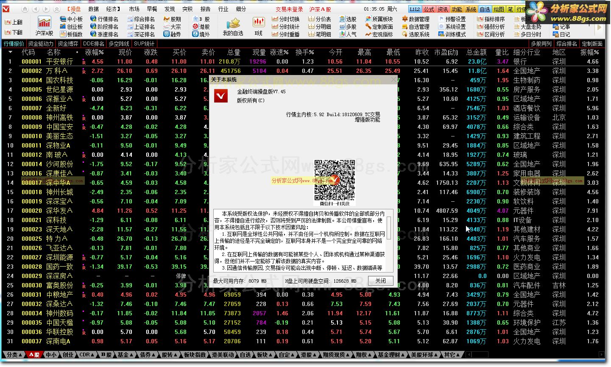Select the 资金驱动力 tab
The height and width of the screenshot is (367, 611).
point(41,44)
